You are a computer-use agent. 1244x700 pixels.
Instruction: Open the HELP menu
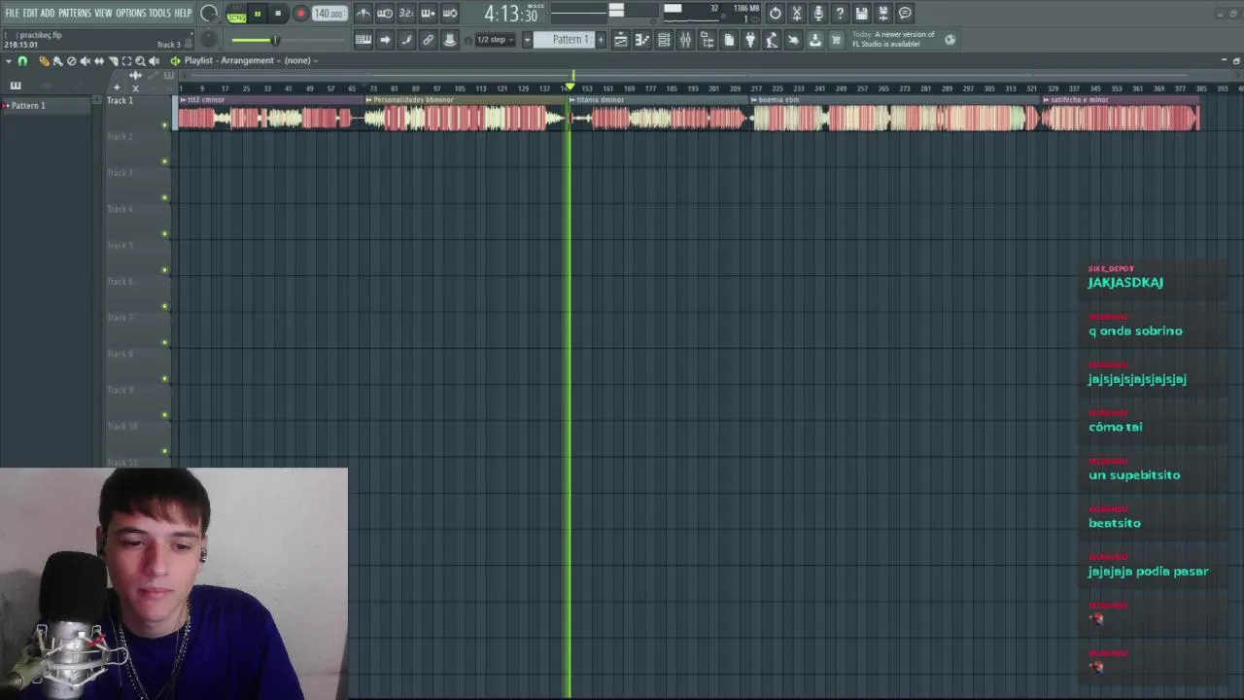[183, 13]
